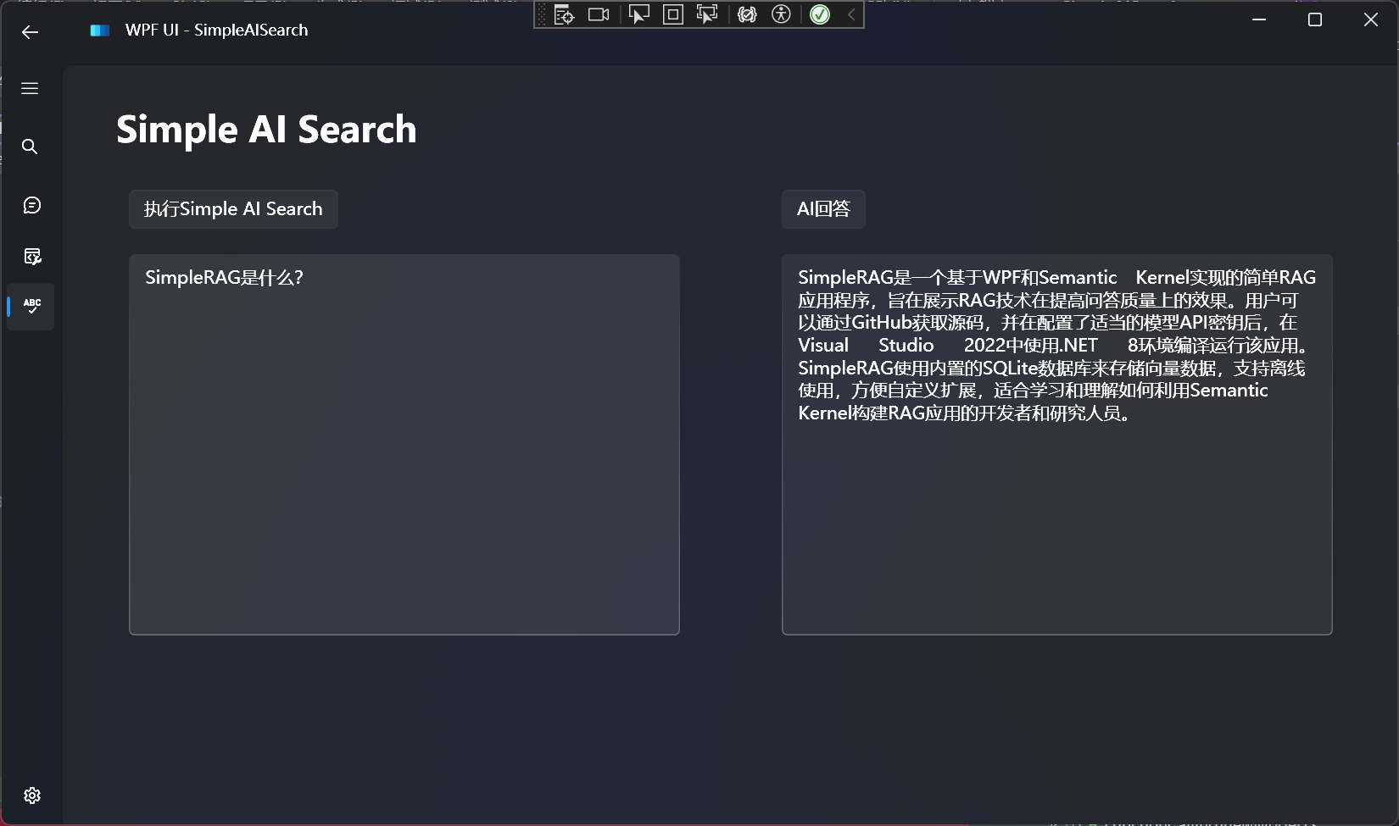1399x826 pixels.
Task: Maximize the SimpleAISearch window
Action: [1315, 19]
